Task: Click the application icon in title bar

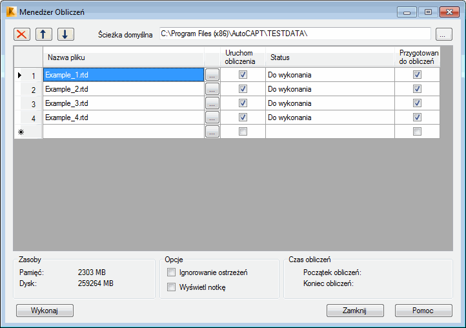Action: coord(11,12)
